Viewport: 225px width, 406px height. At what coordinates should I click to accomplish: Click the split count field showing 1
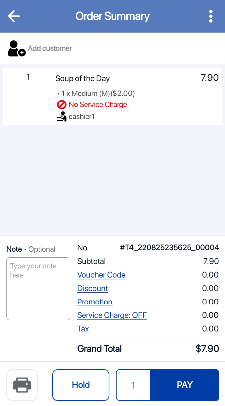pyautogui.click(x=133, y=385)
